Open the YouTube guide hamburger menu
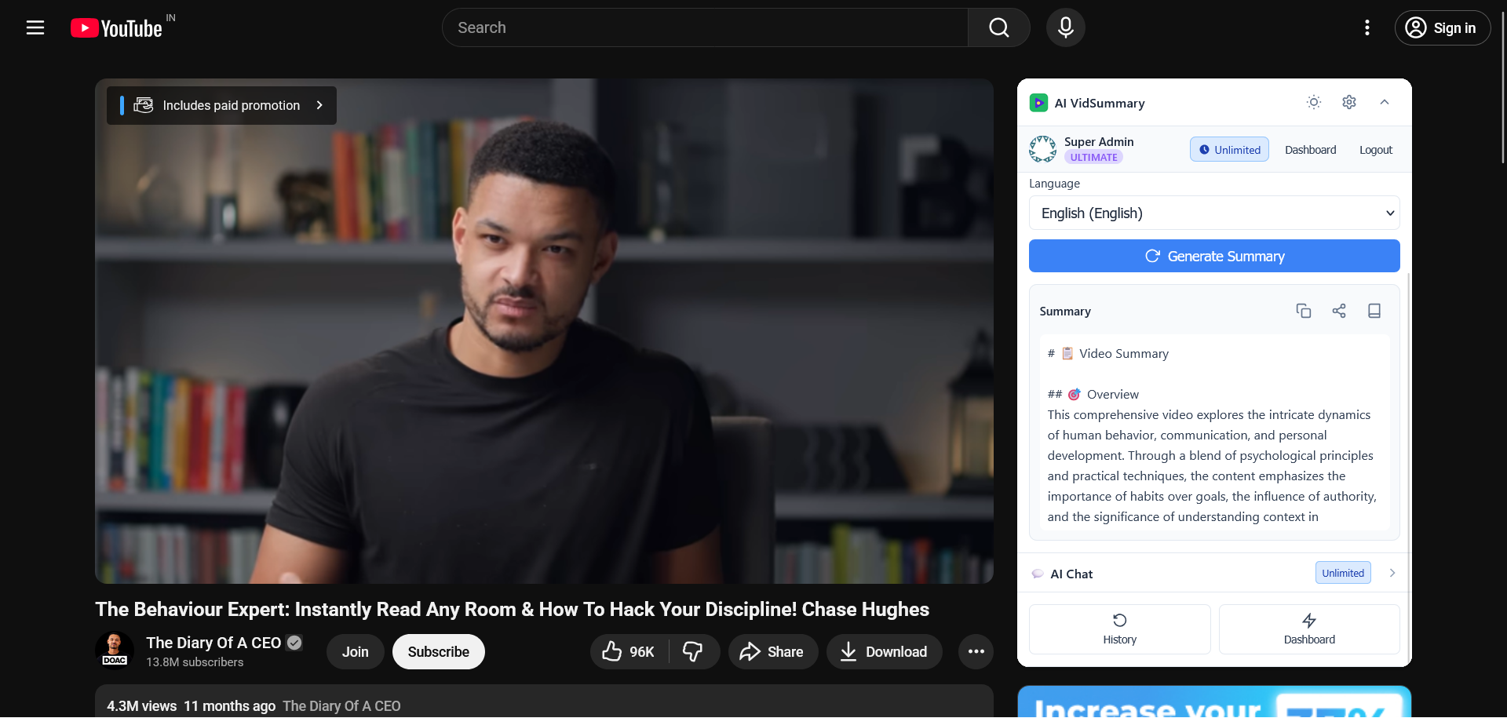 [x=35, y=27]
